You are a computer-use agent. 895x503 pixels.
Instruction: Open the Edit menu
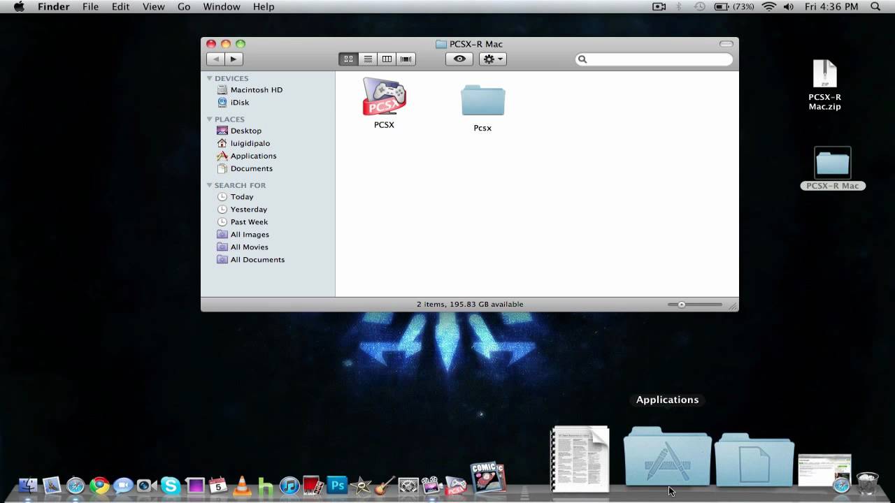point(121,7)
